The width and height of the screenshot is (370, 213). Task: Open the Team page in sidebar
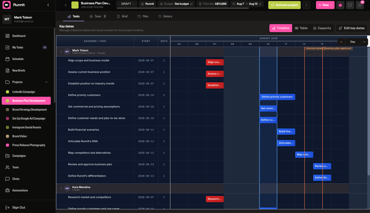point(15,167)
